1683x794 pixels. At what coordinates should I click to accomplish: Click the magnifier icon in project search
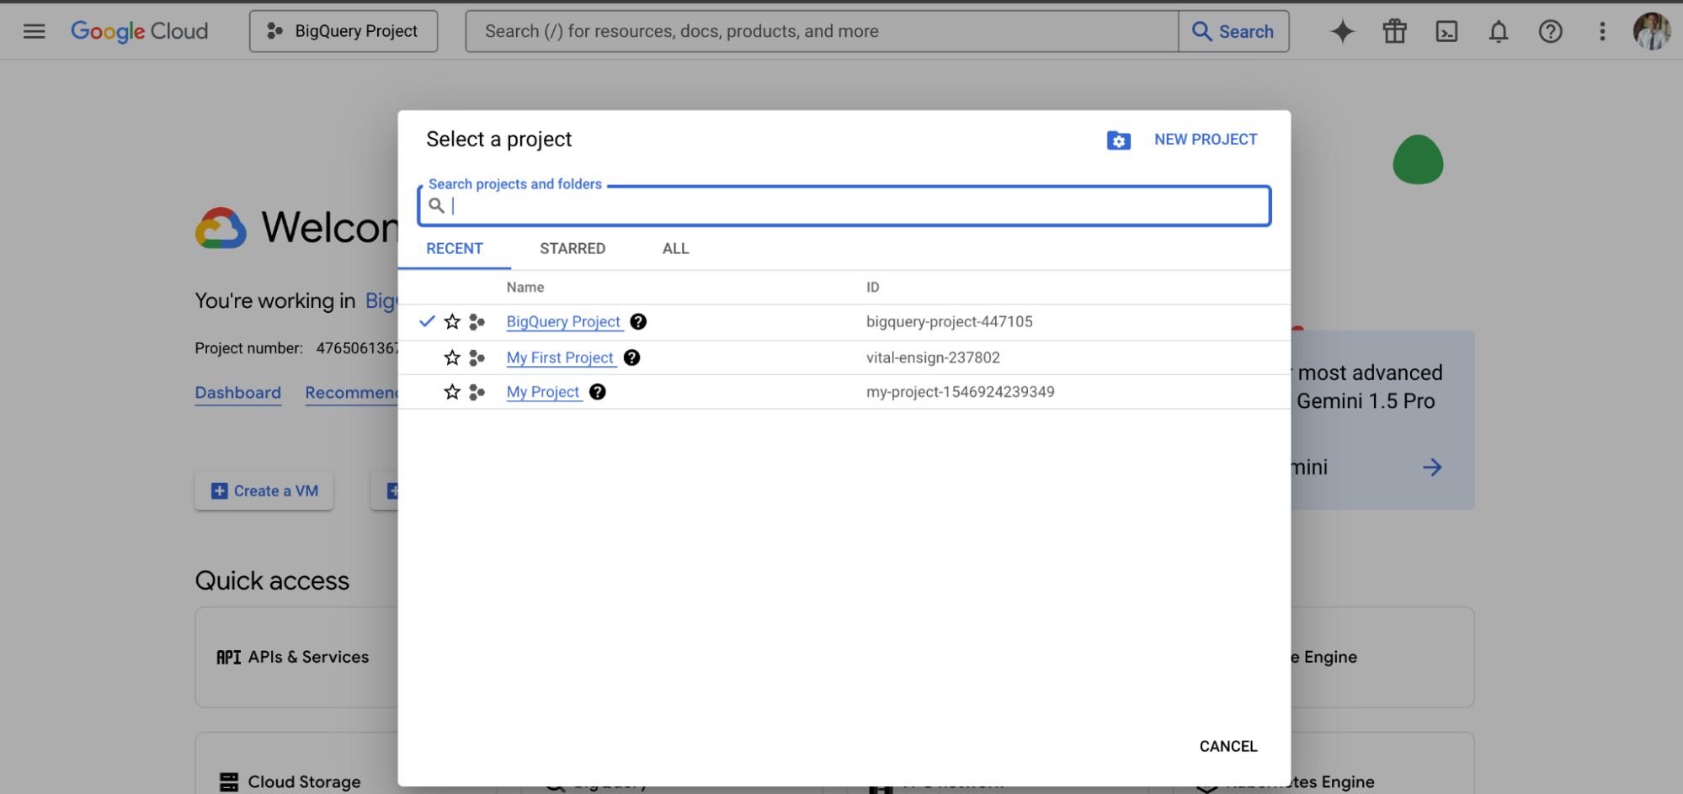coord(436,205)
